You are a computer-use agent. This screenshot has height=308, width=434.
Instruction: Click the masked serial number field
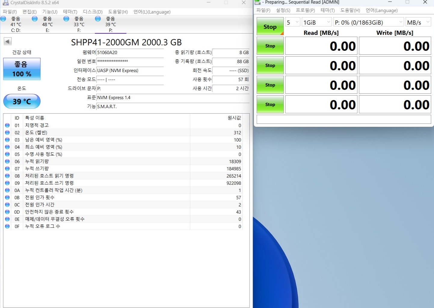click(x=130, y=61)
